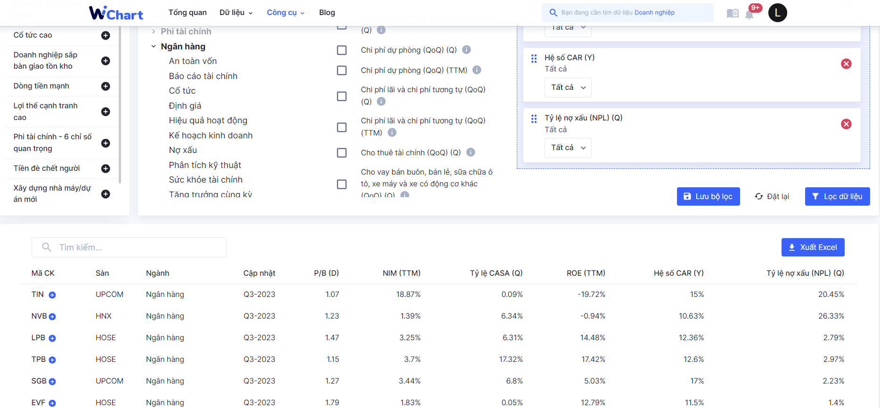
Task: Select Kế hoạch kinh doanh category
Action: pos(211,136)
